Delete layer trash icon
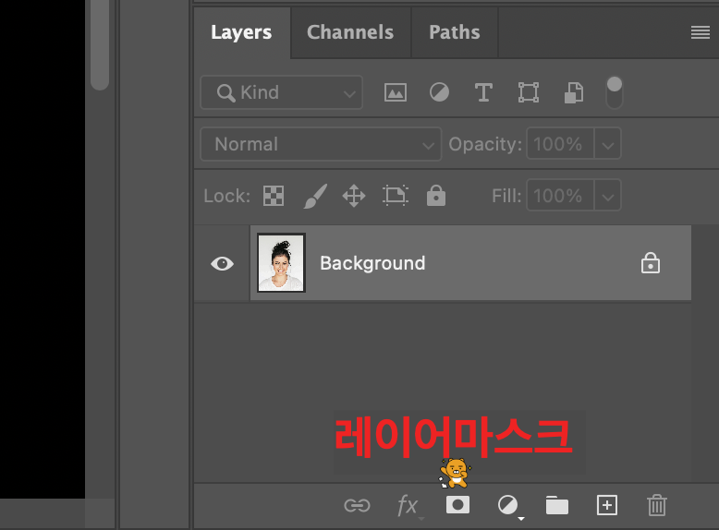The height and width of the screenshot is (530, 719). pos(657,505)
